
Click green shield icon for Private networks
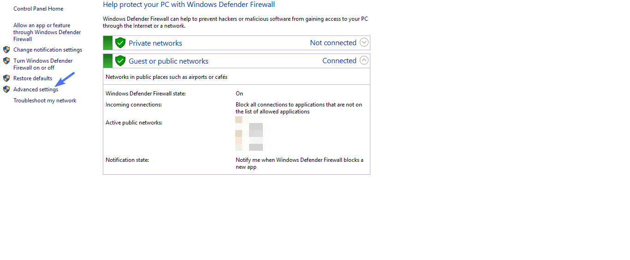tap(120, 43)
